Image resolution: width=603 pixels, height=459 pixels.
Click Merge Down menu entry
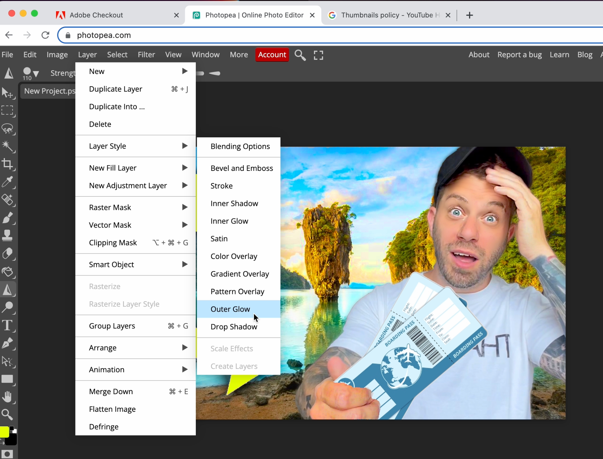point(136,391)
